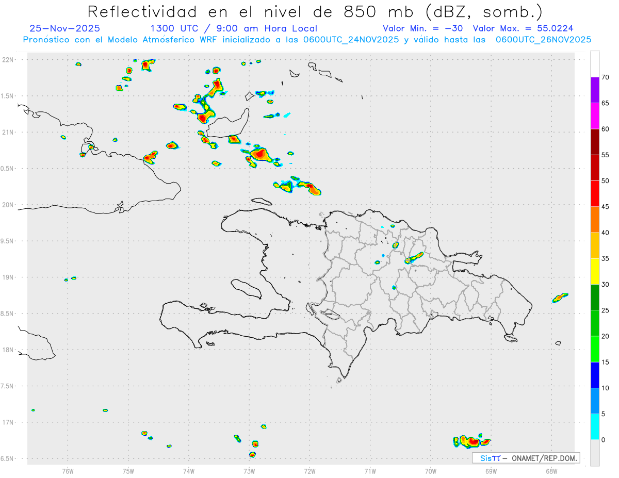The image size is (619, 478).
Task: Click the '50' value on the colorbar scale
Action: [605, 181]
